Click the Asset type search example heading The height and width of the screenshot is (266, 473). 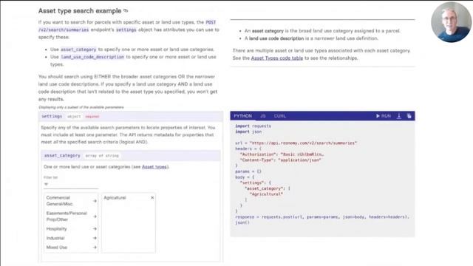click(x=80, y=11)
